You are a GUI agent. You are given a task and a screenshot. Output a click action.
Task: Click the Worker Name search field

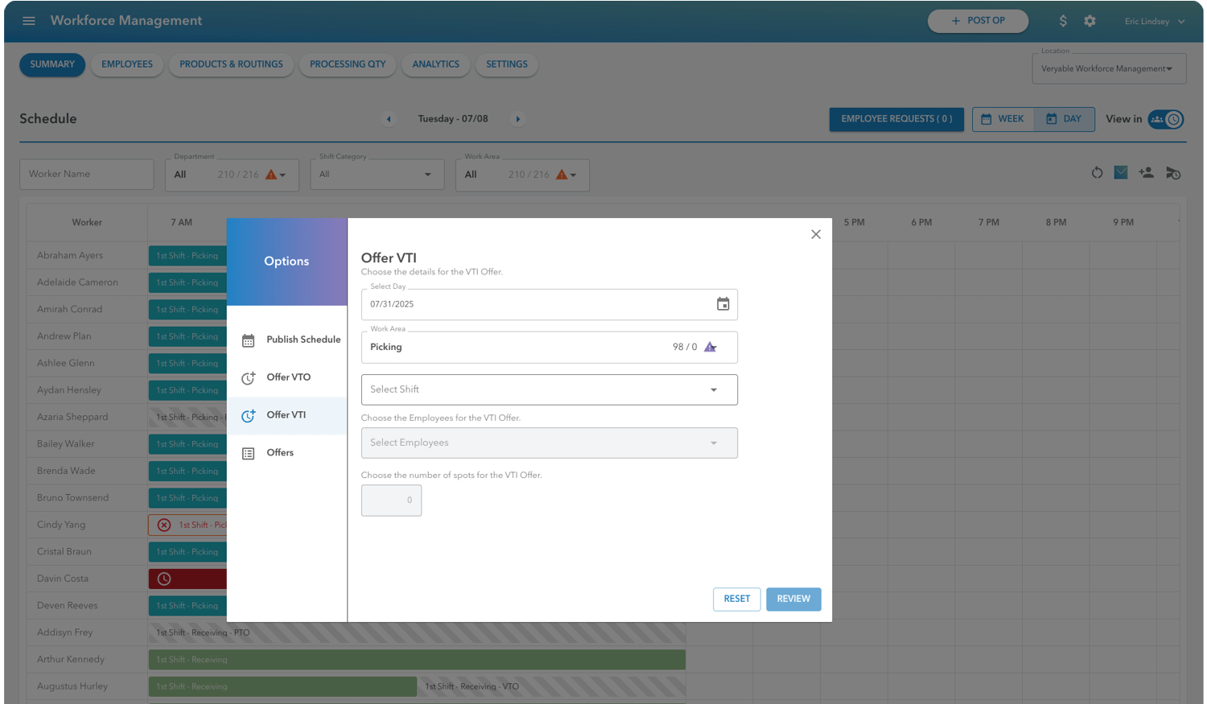(x=86, y=174)
